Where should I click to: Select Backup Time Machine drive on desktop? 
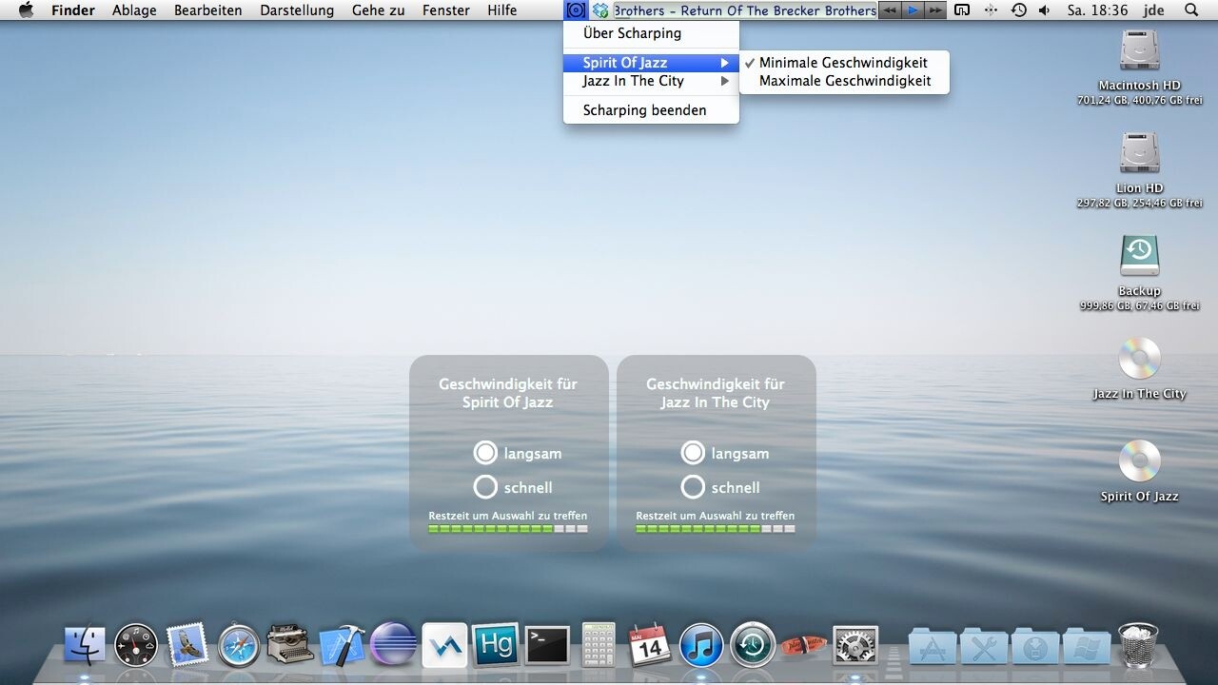pyautogui.click(x=1139, y=256)
